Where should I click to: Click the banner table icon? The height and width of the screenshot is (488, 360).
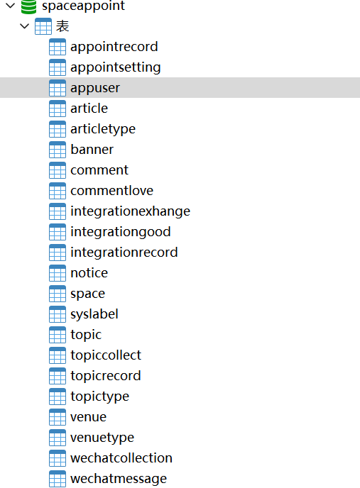click(x=58, y=150)
